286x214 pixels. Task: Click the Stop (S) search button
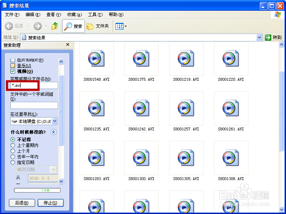point(51,203)
